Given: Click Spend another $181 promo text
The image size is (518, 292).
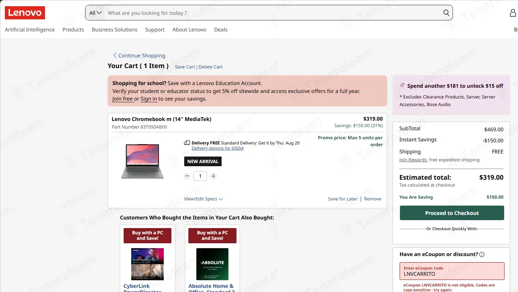Looking at the screenshot, I should (x=455, y=86).
